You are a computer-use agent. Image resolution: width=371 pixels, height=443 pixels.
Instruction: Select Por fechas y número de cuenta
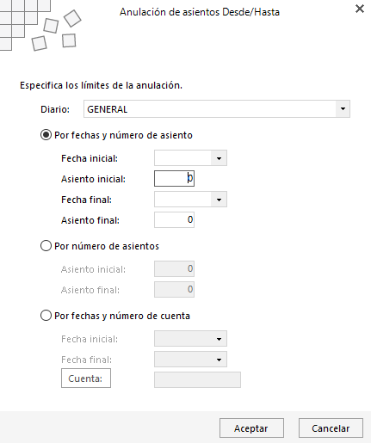[x=46, y=316]
